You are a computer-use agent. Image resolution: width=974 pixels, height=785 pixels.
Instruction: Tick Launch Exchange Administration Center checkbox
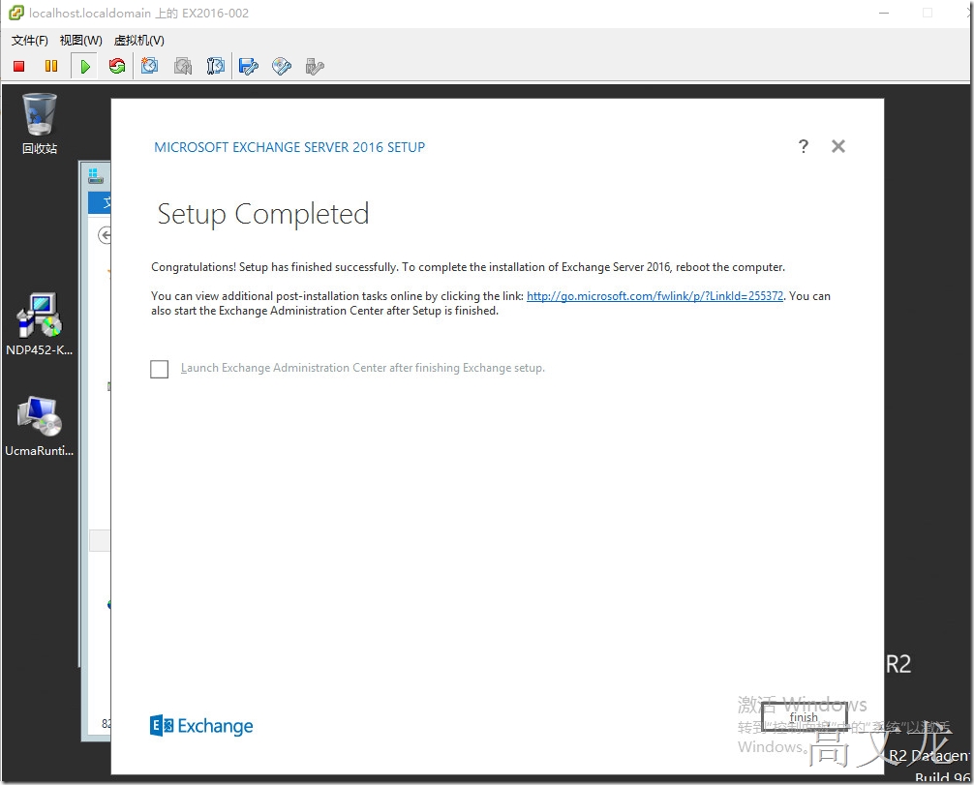(x=159, y=369)
